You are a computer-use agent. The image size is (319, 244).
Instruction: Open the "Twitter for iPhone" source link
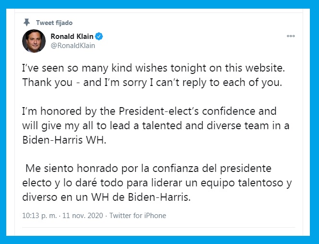pyautogui.click(x=138, y=216)
